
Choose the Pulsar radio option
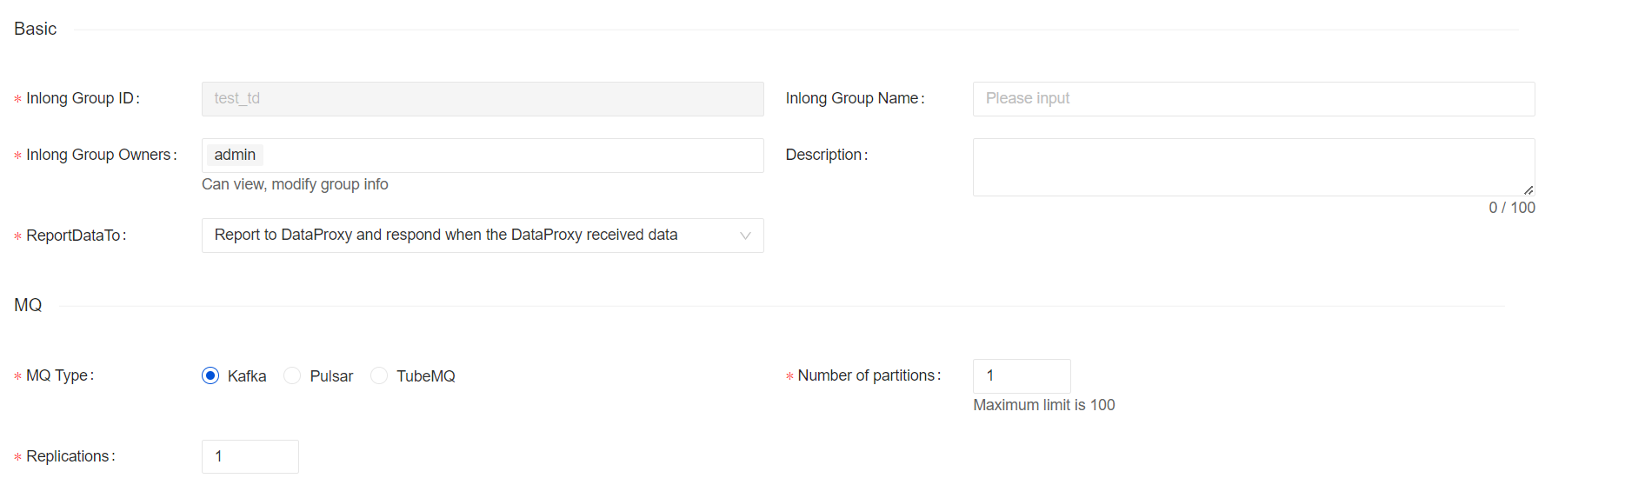[x=293, y=375]
